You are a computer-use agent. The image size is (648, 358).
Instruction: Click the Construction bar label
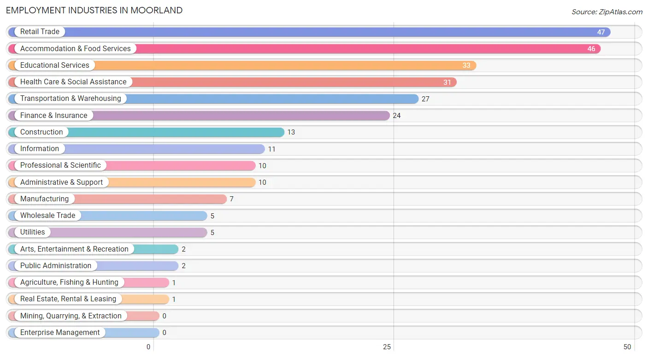pyautogui.click(x=41, y=132)
